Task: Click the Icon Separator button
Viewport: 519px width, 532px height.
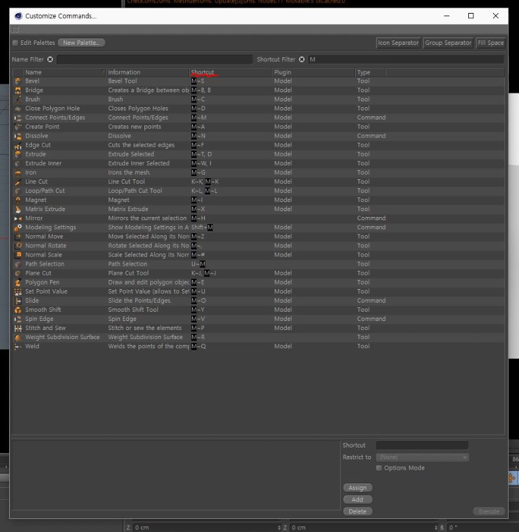Action: coord(398,43)
